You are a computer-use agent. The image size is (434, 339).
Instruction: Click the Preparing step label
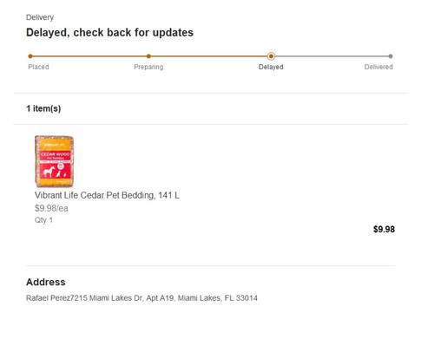click(x=148, y=67)
